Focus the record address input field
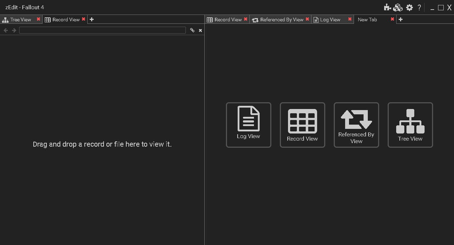 click(103, 31)
